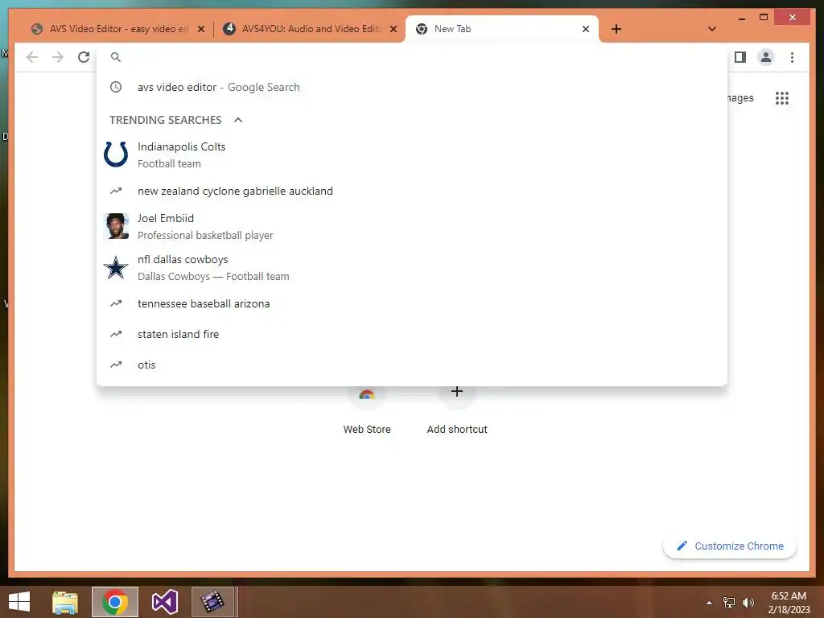Image resolution: width=824 pixels, height=618 pixels.
Task: Switch to AVS4YOU Audio and Video tab
Action: (x=310, y=29)
